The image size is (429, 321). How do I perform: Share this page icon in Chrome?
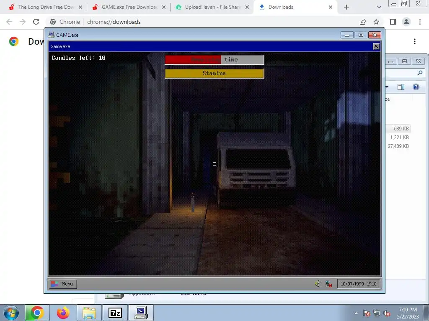coord(363,22)
